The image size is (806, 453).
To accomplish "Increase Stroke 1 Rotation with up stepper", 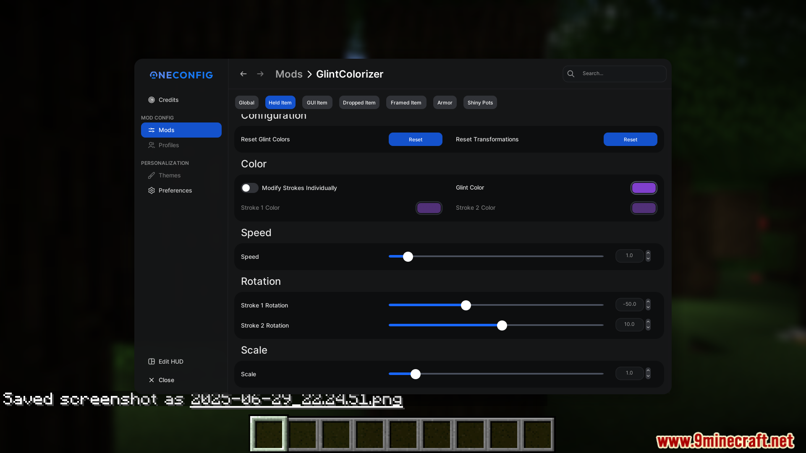I will point(648,302).
